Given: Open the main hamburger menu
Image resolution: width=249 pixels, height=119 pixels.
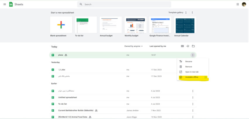Looking at the screenshot, I should [5, 4].
